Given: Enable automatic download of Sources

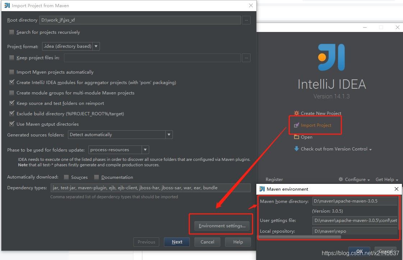Looking at the screenshot, I should coord(66,177).
